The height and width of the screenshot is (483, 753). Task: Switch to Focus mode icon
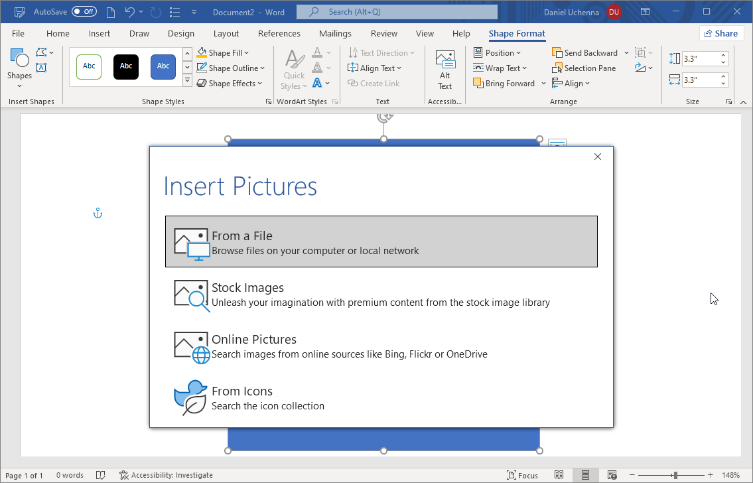coord(512,475)
